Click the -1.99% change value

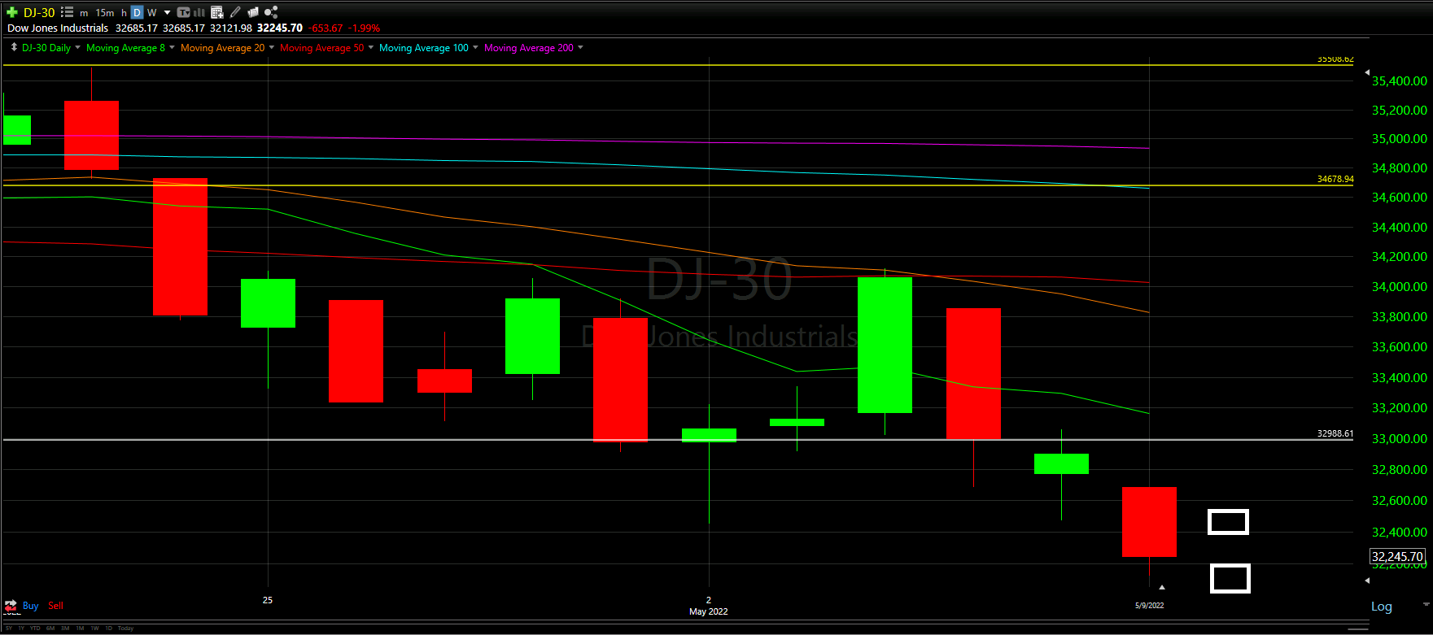(364, 28)
